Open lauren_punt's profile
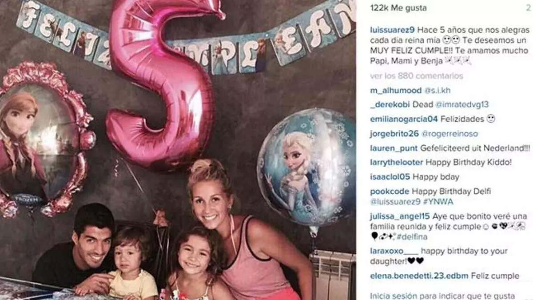The width and height of the screenshot is (533, 300). [x=394, y=148]
